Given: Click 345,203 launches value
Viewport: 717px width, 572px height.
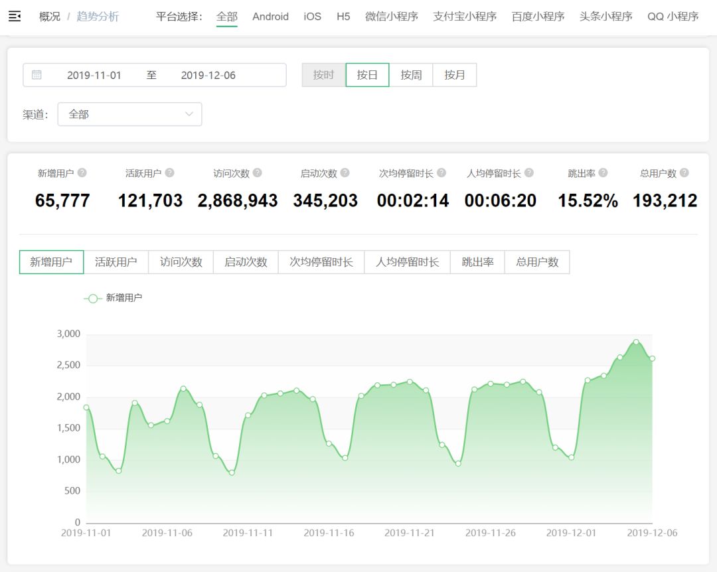Looking at the screenshot, I should (325, 200).
